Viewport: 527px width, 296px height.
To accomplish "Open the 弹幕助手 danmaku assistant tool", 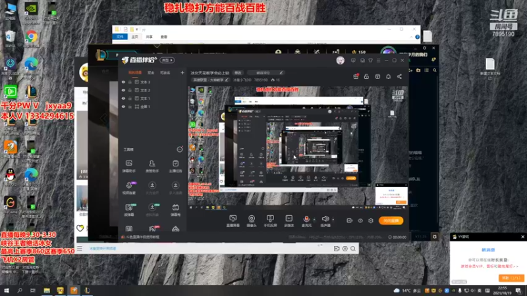I will click(x=128, y=166).
